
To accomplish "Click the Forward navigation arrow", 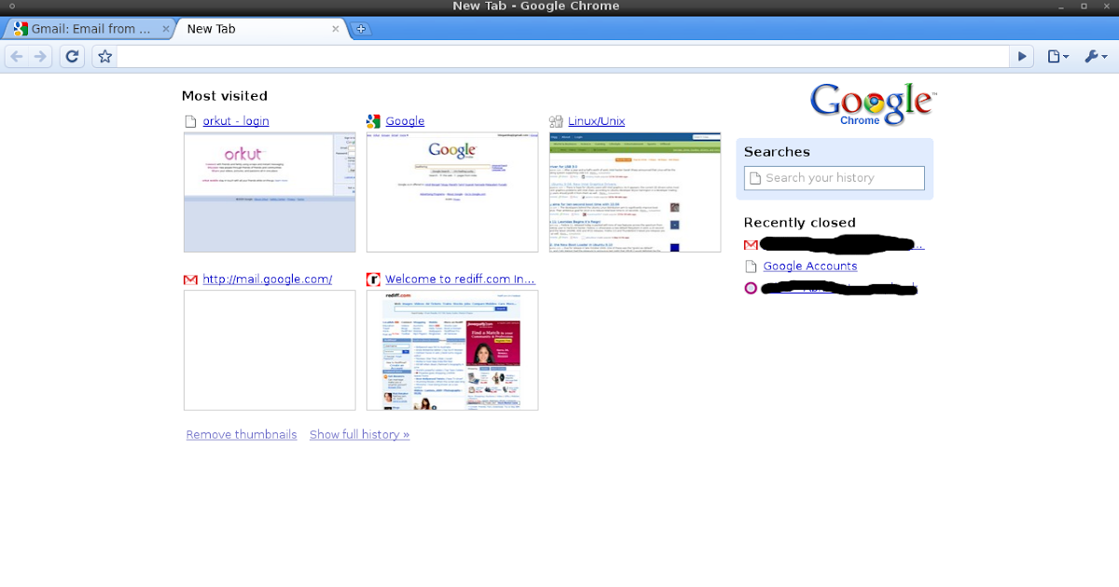I will (40, 57).
